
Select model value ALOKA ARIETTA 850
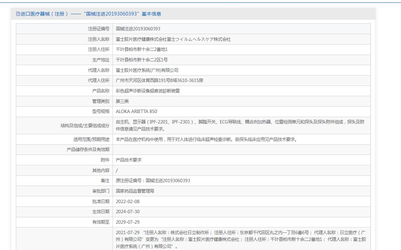click(136, 111)
